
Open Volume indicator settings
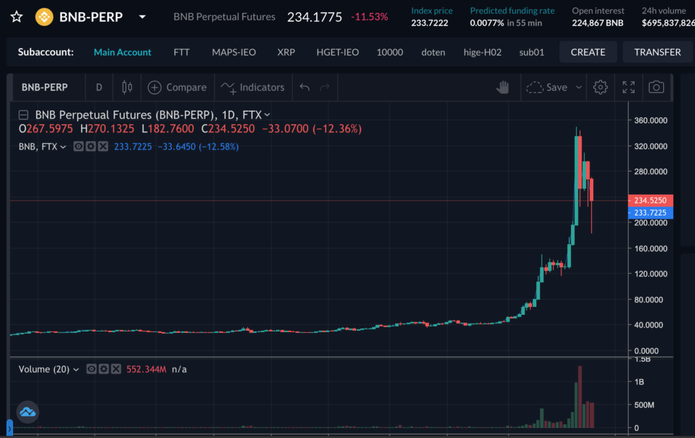[104, 369]
